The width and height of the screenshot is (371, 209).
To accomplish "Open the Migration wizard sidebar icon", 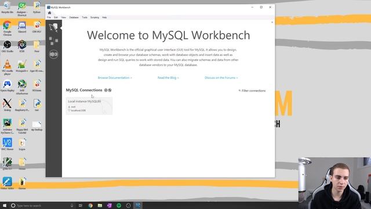I will pyautogui.click(x=54, y=54).
